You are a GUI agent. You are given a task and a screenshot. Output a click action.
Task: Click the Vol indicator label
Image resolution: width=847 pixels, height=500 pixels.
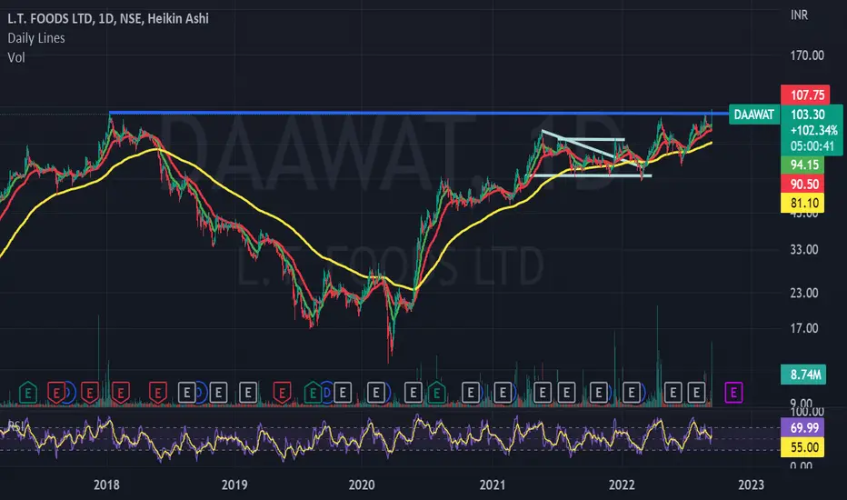click(16, 57)
